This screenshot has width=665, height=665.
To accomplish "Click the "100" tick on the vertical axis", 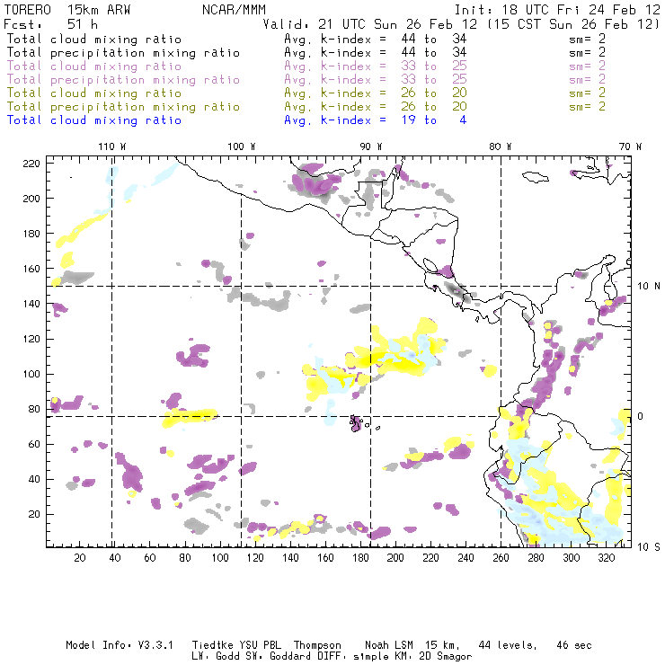I will [31, 374].
